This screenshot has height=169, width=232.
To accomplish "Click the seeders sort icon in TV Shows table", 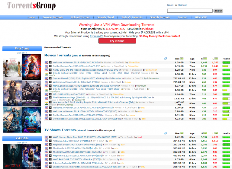I will [x=205, y=133].
